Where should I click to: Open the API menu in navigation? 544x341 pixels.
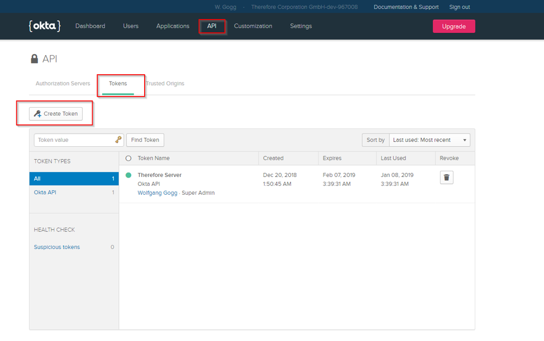pos(212,26)
